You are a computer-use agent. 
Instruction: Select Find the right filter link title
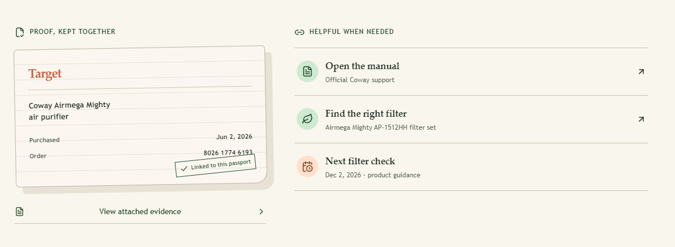(x=366, y=114)
